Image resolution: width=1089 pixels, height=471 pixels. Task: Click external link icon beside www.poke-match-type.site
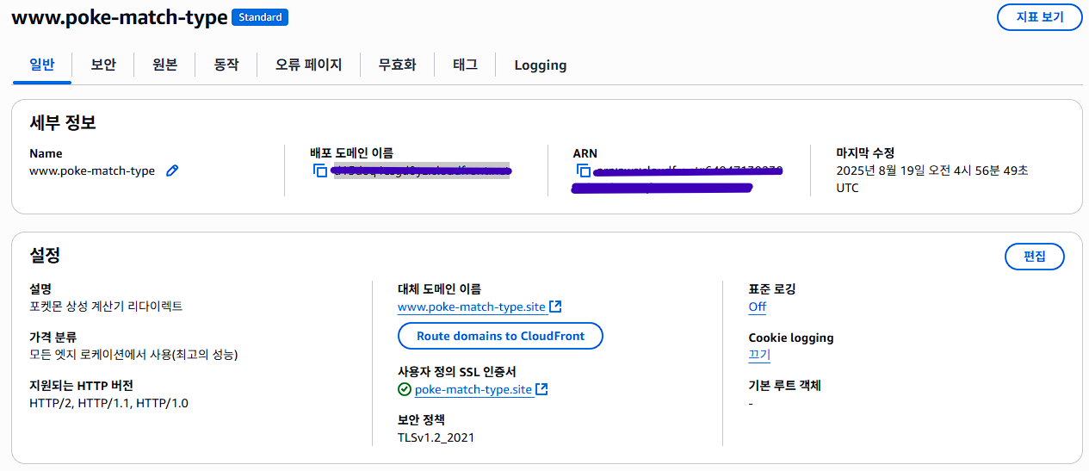tap(556, 307)
